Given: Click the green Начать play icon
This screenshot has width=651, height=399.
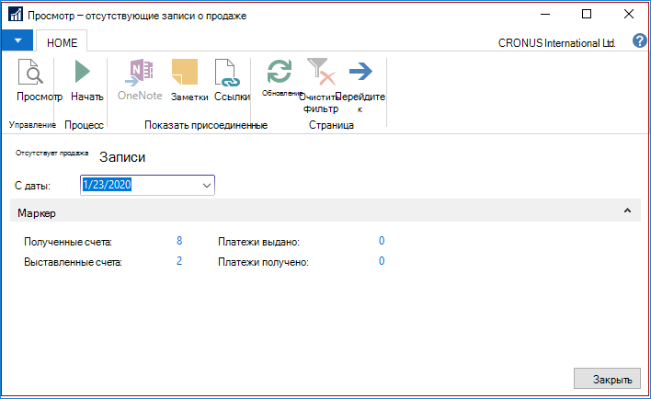Looking at the screenshot, I should tap(83, 72).
